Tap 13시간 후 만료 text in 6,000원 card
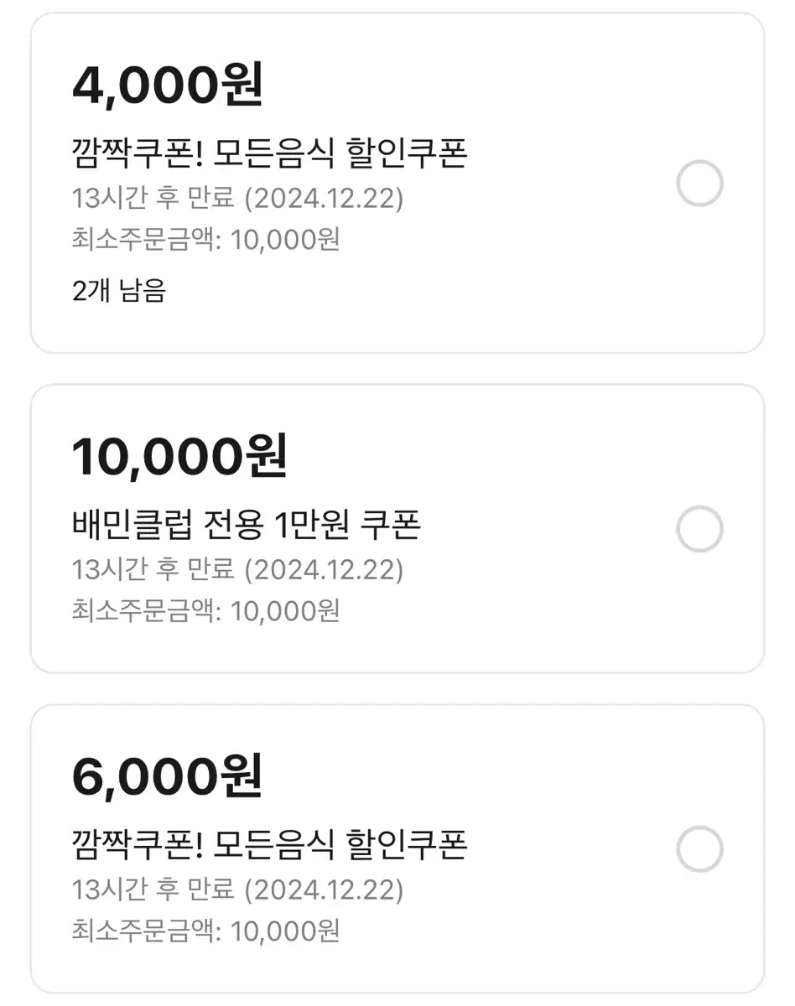The width and height of the screenshot is (795, 1006). (x=153, y=889)
